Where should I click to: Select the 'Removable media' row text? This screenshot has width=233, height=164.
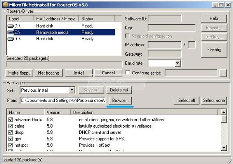pyautogui.click(x=52, y=32)
